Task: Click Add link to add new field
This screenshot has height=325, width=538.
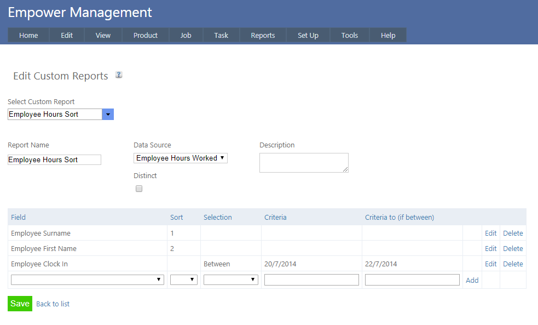Action: coord(472,280)
